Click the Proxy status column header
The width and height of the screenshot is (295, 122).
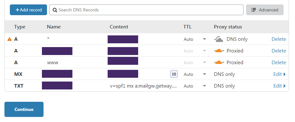pyautogui.click(x=228, y=27)
